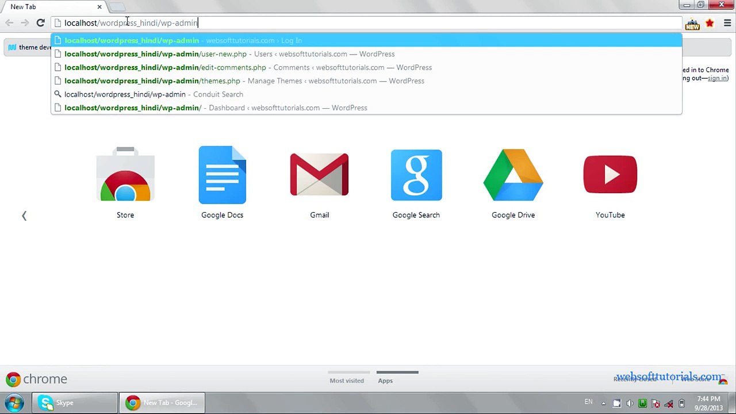Open the Google Search app
This screenshot has width=736, height=414.
click(x=416, y=175)
